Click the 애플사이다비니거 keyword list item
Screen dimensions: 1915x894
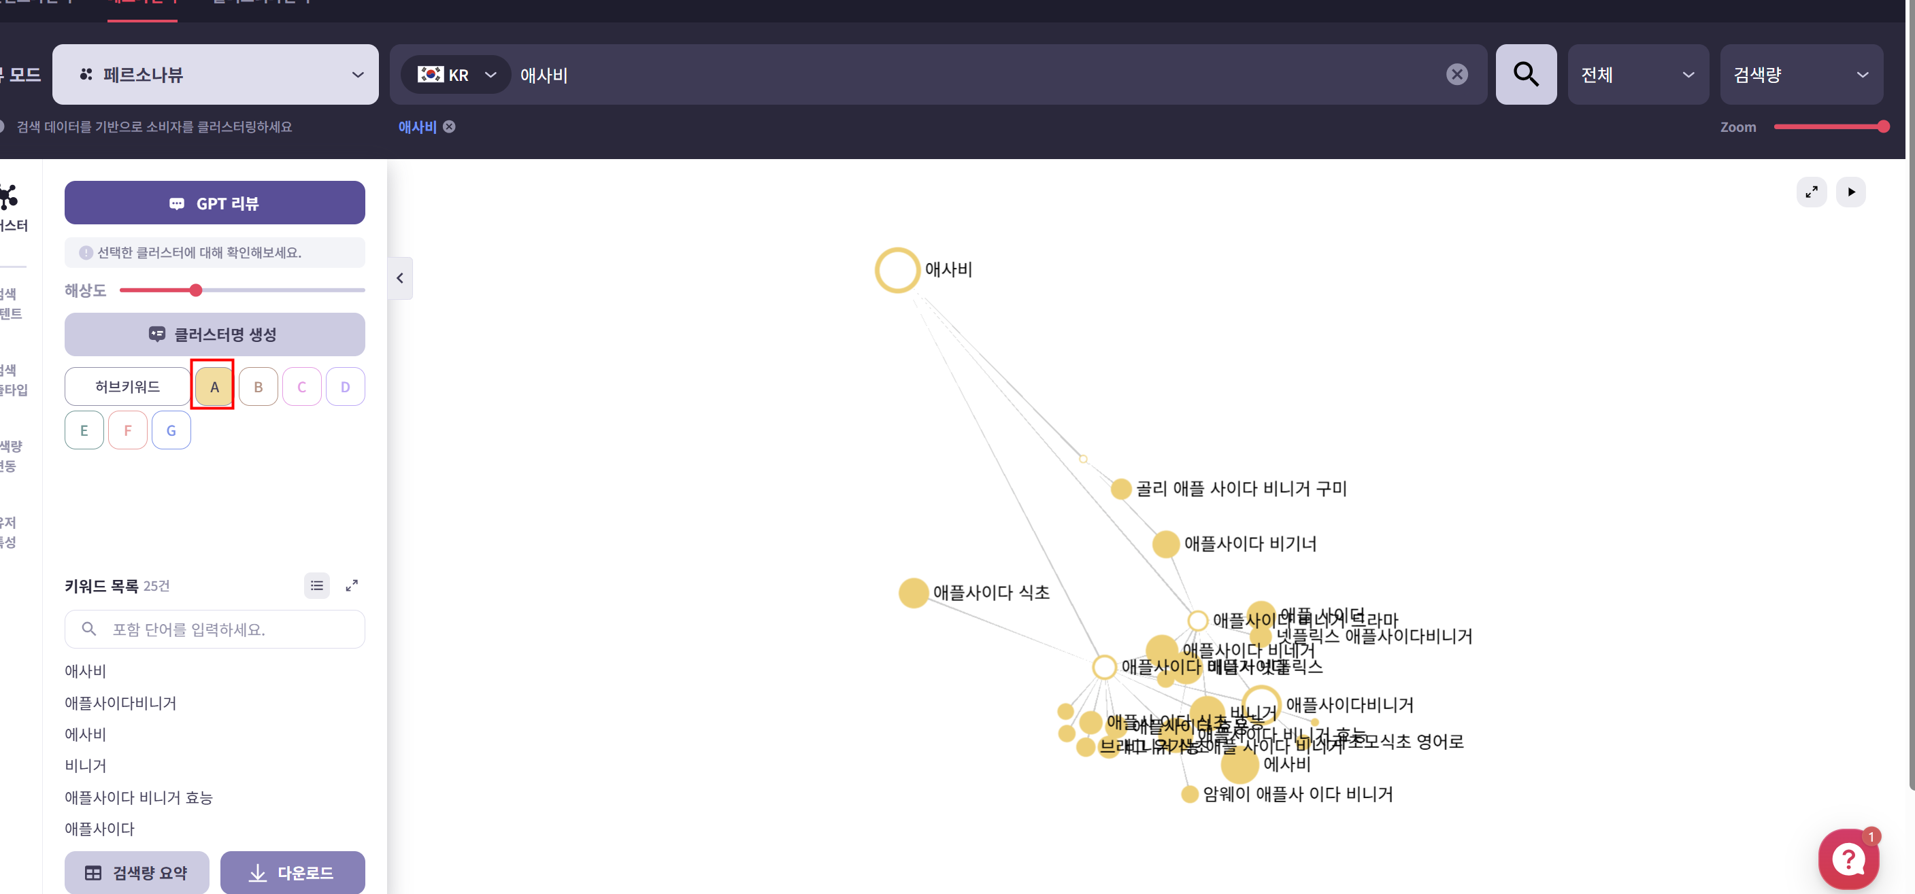[x=120, y=702]
